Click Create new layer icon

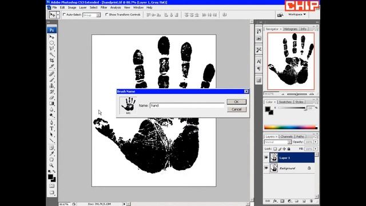(x=304, y=201)
